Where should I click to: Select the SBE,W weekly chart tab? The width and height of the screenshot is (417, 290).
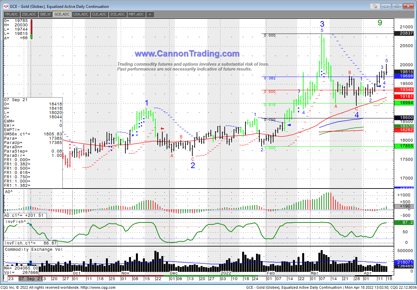pos(45,14)
